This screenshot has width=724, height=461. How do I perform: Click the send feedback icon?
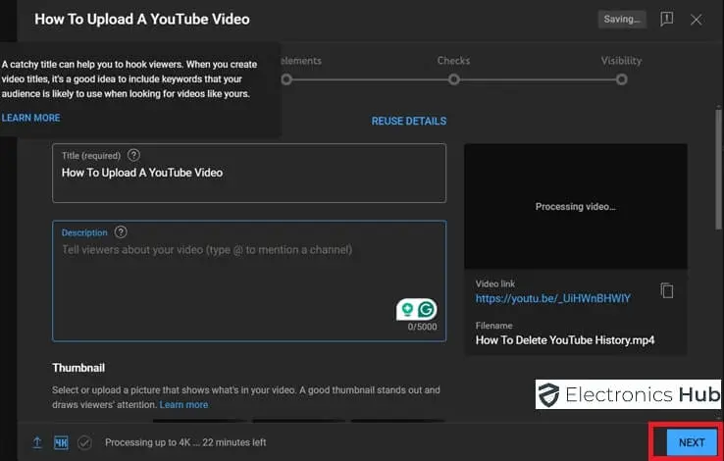(666, 19)
